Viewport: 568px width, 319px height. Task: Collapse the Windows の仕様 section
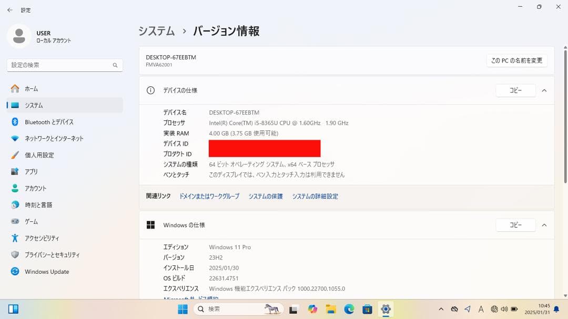point(544,225)
